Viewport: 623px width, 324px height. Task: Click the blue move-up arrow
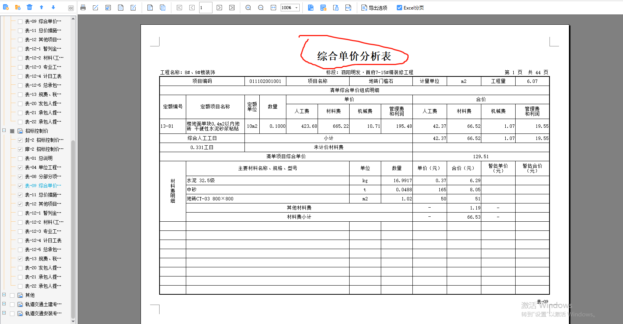[x=42, y=7]
